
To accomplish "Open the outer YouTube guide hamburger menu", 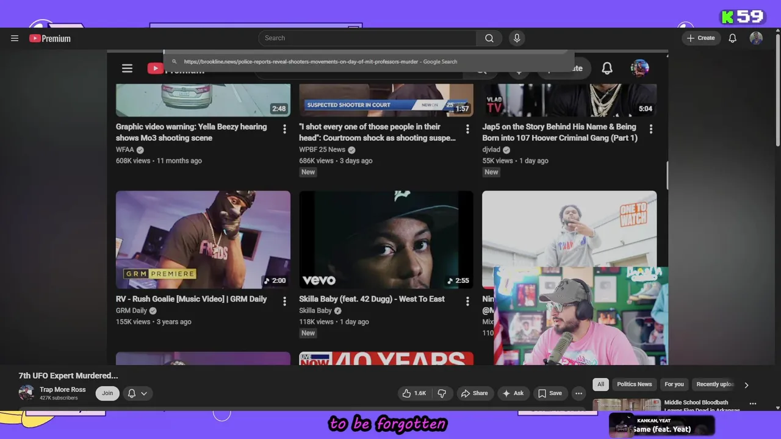I will [15, 38].
